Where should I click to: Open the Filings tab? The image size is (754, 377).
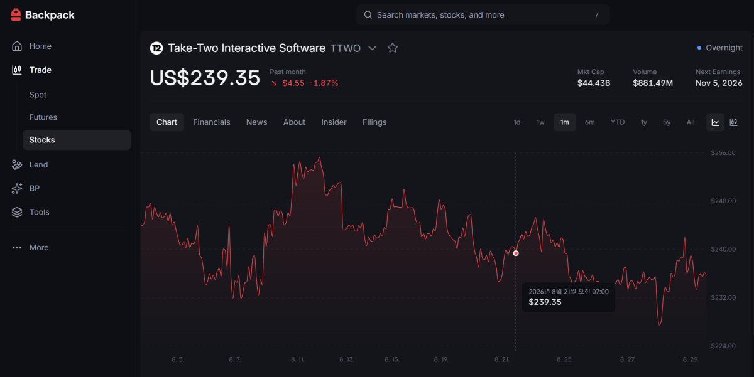tap(374, 122)
